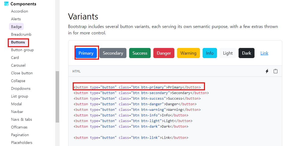Click the btn-dark code line
This screenshot has width=283, height=146.
coord(131,127)
